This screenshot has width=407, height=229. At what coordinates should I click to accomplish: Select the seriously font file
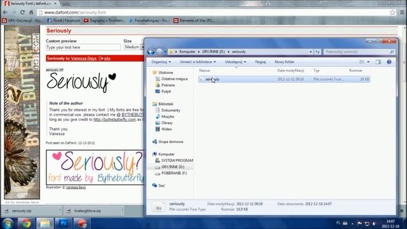284,79
